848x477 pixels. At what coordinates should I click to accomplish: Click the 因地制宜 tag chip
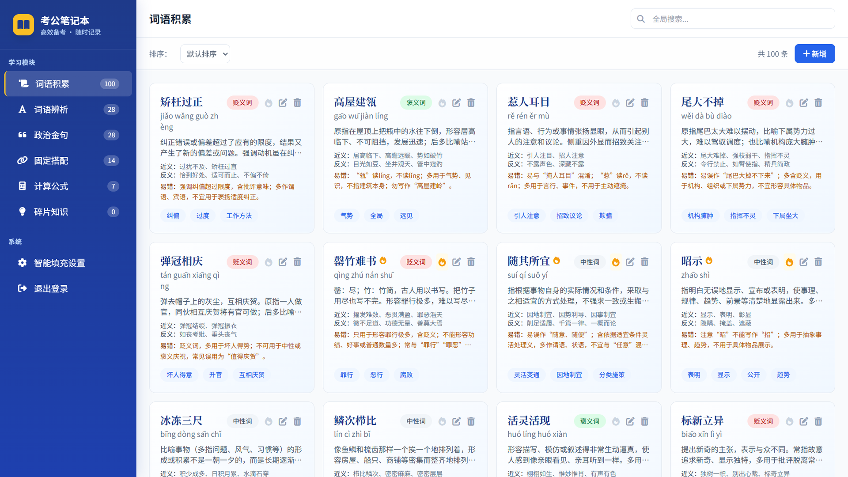pyautogui.click(x=569, y=375)
